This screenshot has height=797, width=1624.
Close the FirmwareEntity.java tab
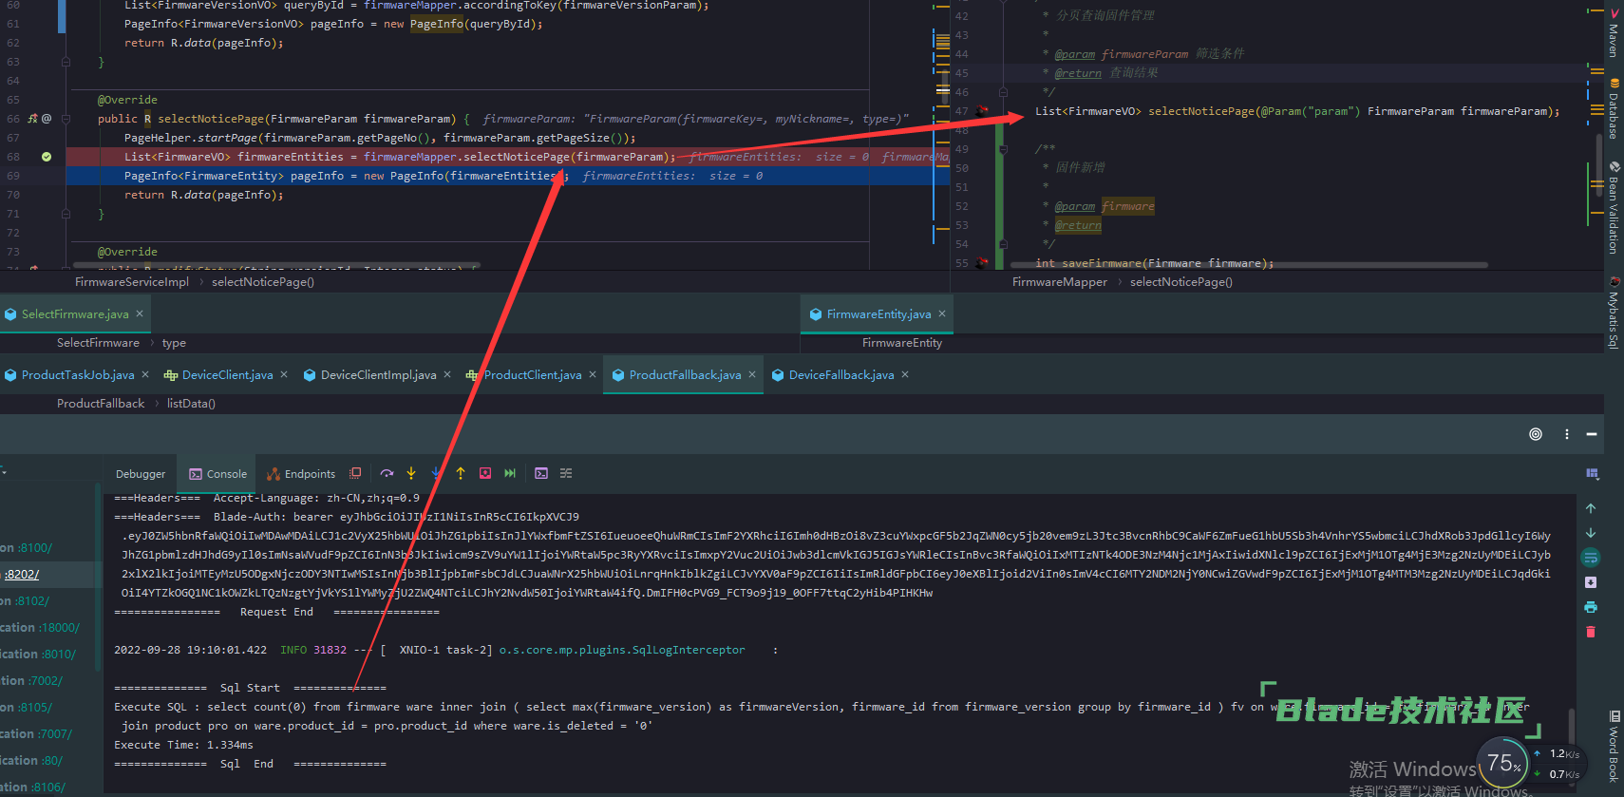[942, 314]
